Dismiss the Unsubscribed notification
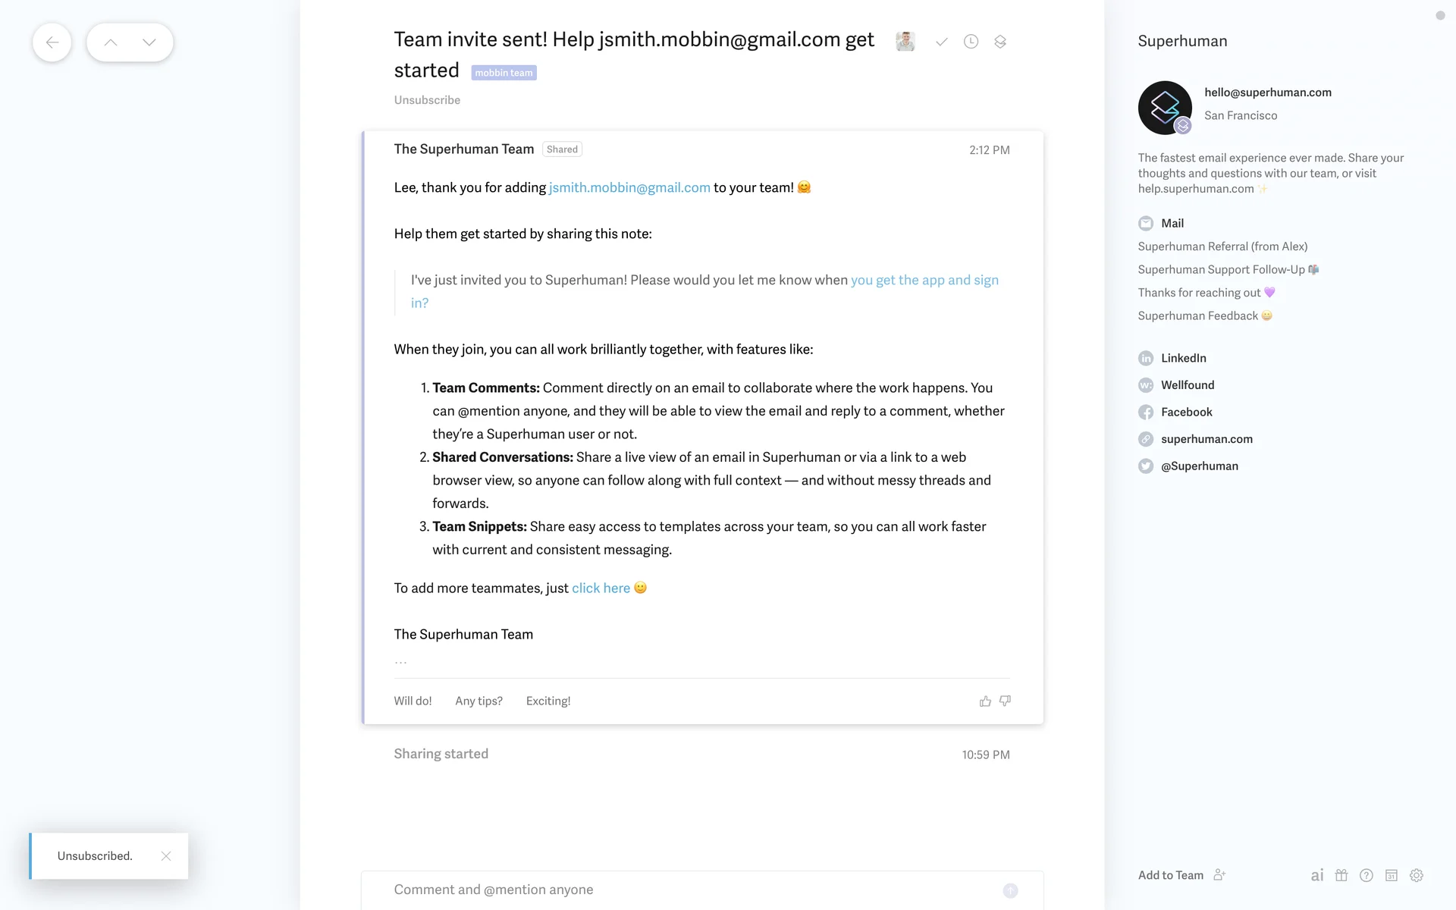The height and width of the screenshot is (910, 1456). pos(166,856)
